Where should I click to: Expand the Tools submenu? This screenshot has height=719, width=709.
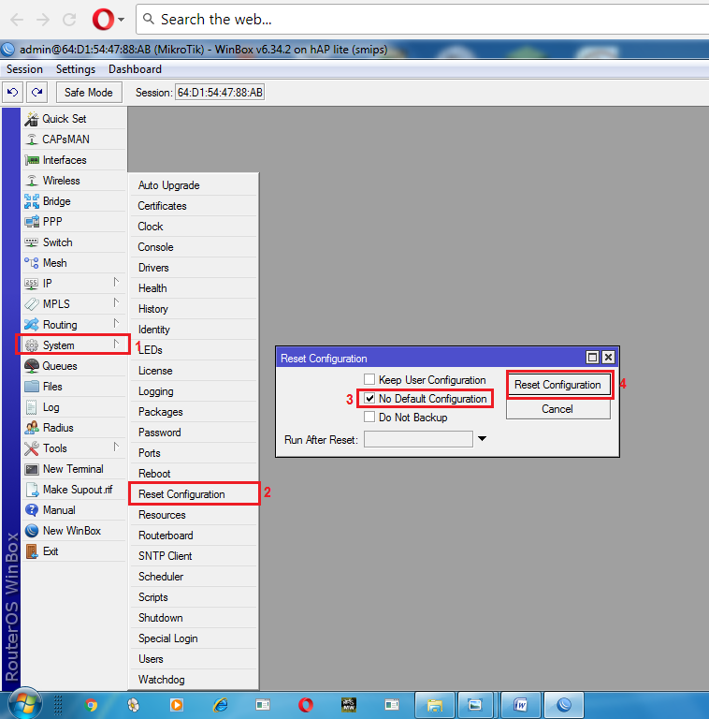(116, 448)
